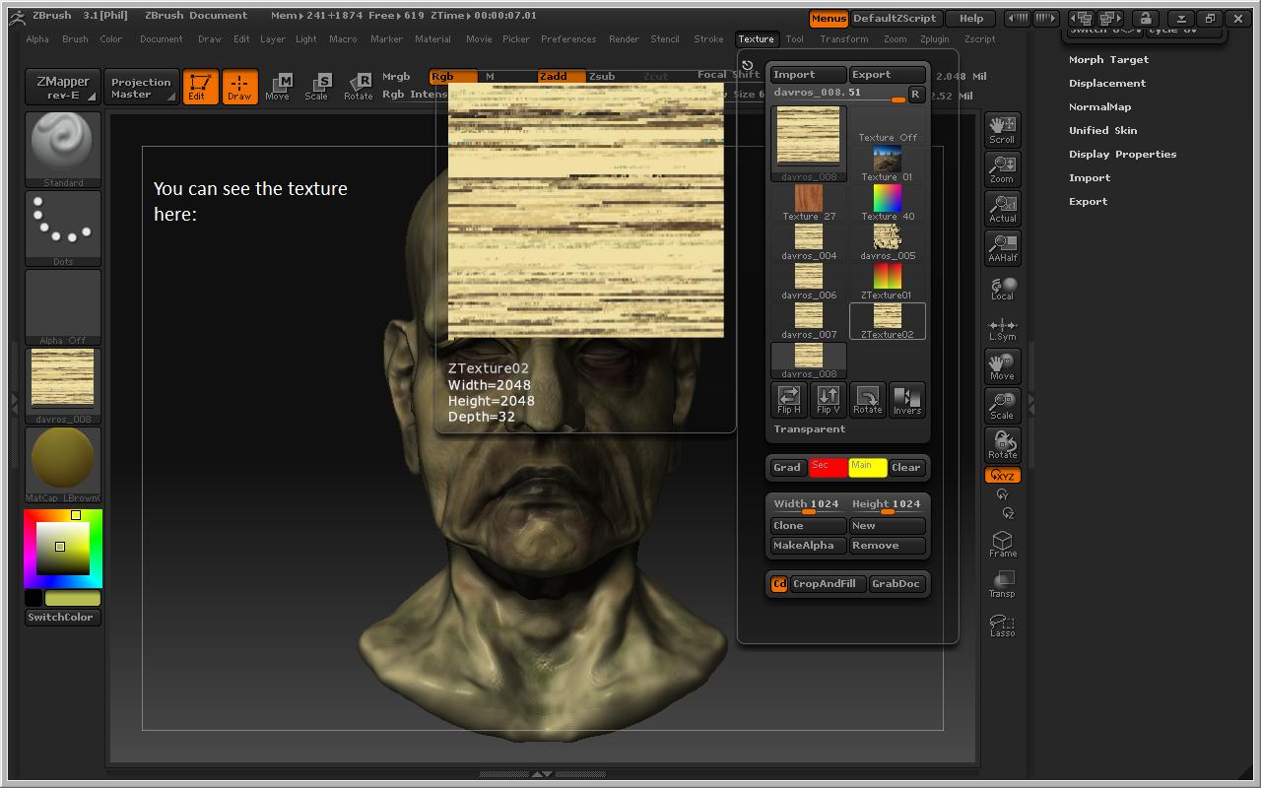Click the SwitchColor button
The width and height of the screenshot is (1261, 788).
click(x=61, y=618)
